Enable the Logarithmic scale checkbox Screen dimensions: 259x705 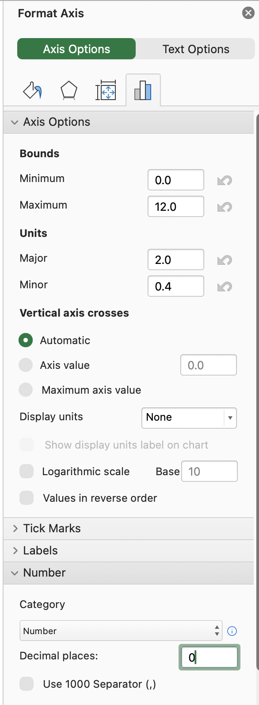pos(27,471)
